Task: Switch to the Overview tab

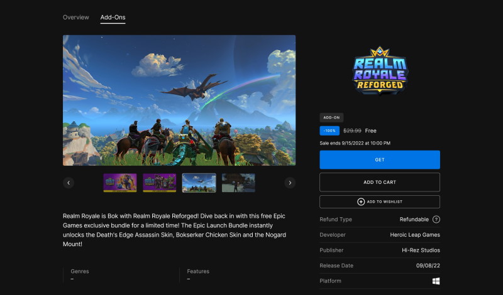Action: 75,18
